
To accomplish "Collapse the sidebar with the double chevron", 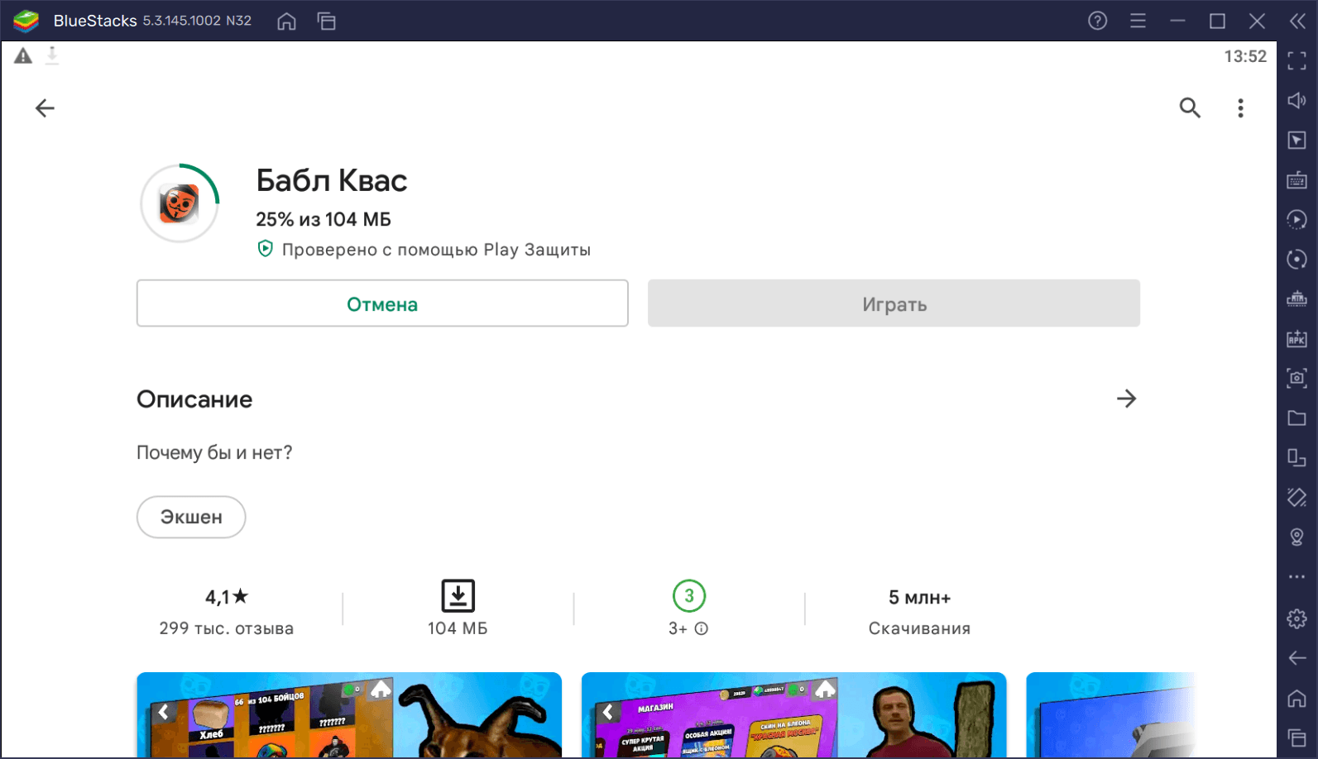I will pos(1297,21).
